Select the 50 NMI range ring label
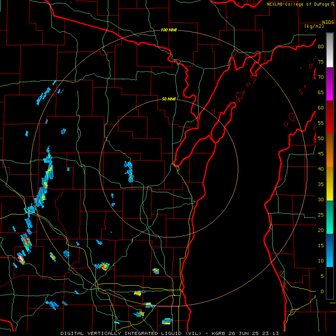Image resolution: width=336 pixels, height=336 pixels. 169,99
